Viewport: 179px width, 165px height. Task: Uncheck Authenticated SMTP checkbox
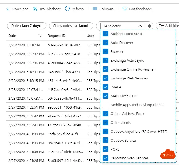[106, 34]
